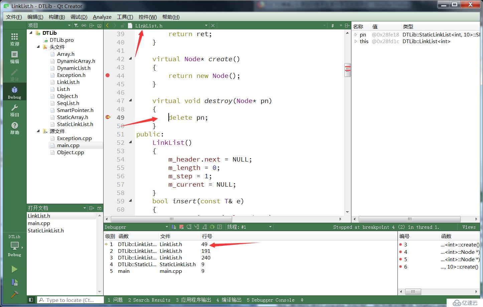Screen dimensions: 483x307
Task: Collapse the sources (源文件) folder
Action: (x=38, y=131)
